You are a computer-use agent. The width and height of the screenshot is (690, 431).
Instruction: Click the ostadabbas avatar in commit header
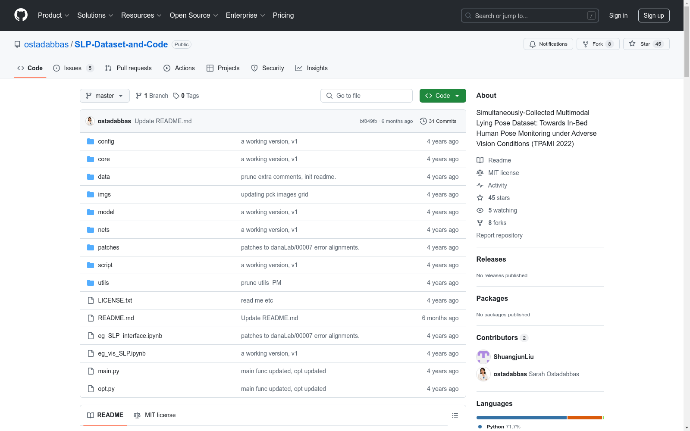(90, 121)
